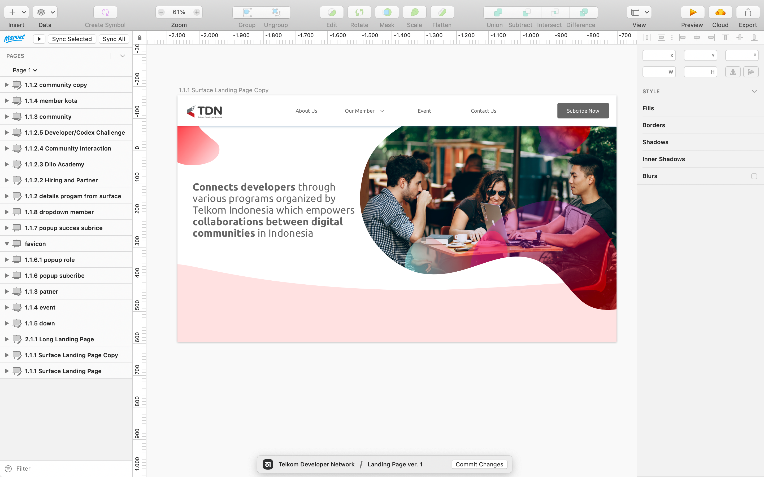Apply the Intersect boolean operation
The image size is (764, 477).
555,12
